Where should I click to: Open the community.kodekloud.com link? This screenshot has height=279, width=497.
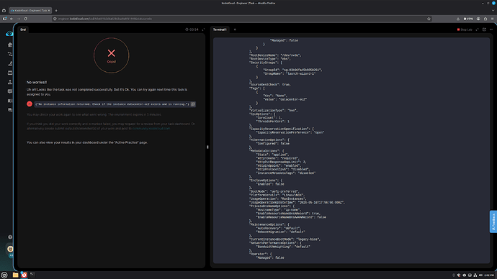click(x=151, y=129)
